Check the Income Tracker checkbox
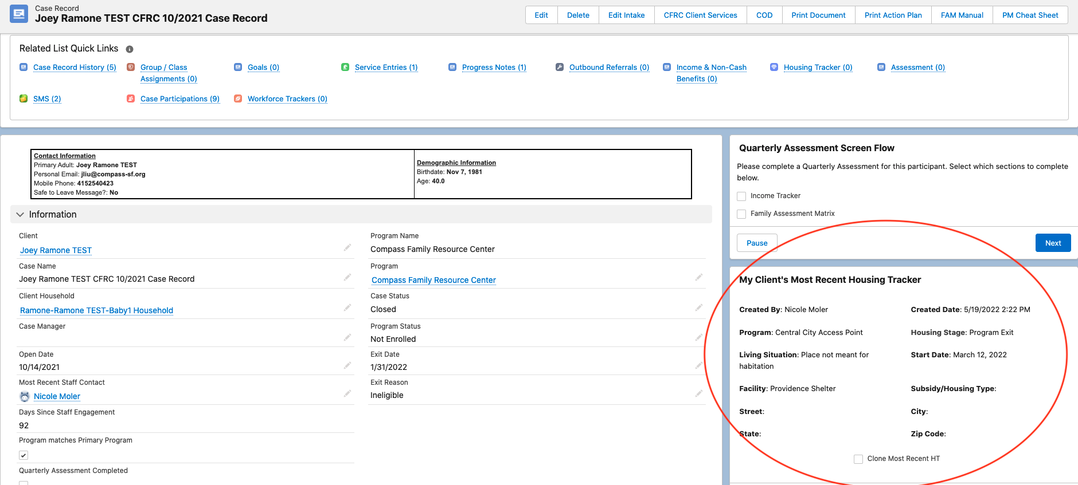This screenshot has width=1078, height=485. pyautogui.click(x=741, y=196)
